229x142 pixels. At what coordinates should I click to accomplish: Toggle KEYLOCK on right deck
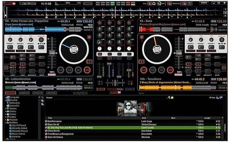pos(178,75)
